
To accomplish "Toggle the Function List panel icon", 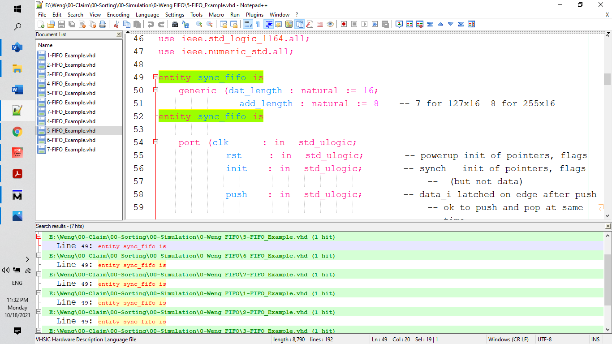I will (x=310, y=24).
